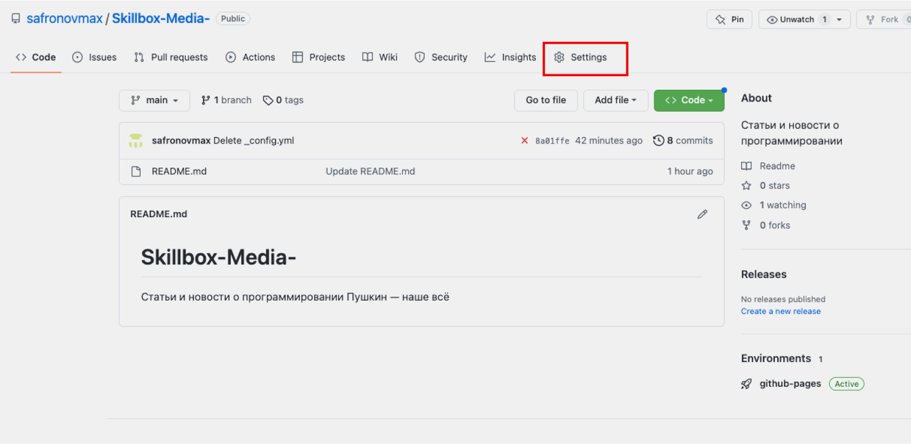Click the Security shield icon
The width and height of the screenshot is (911, 444).
coord(420,57)
